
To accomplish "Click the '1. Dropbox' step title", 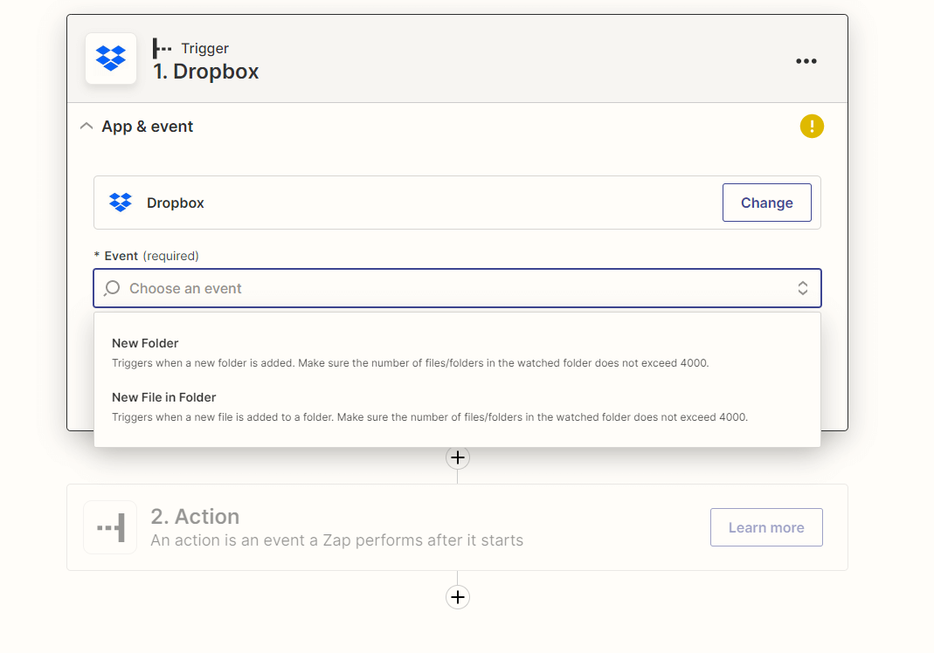I will coord(206,72).
